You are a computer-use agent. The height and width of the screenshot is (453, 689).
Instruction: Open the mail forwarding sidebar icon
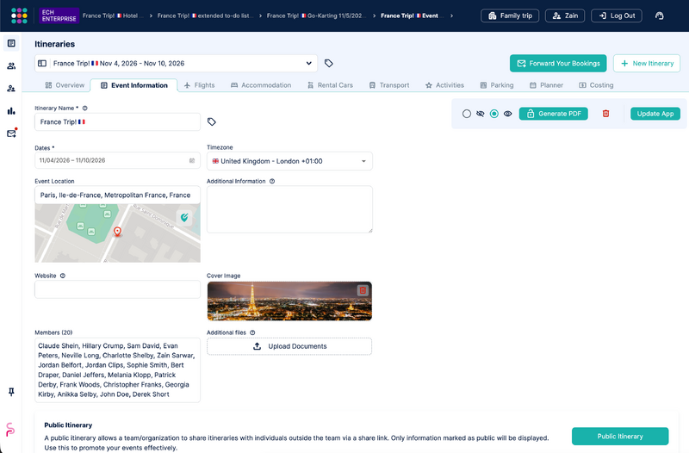[11, 133]
